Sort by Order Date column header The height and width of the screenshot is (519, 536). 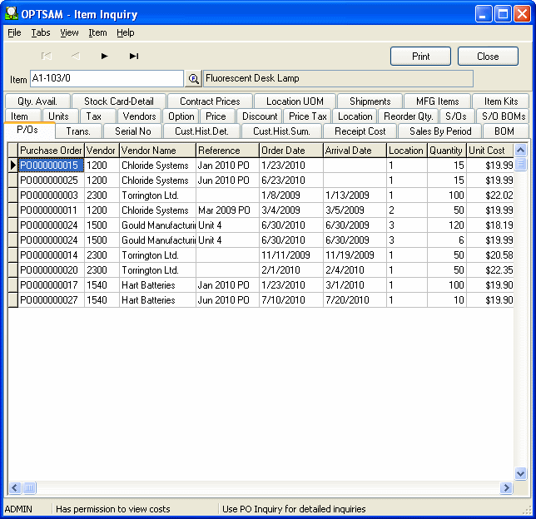click(290, 151)
